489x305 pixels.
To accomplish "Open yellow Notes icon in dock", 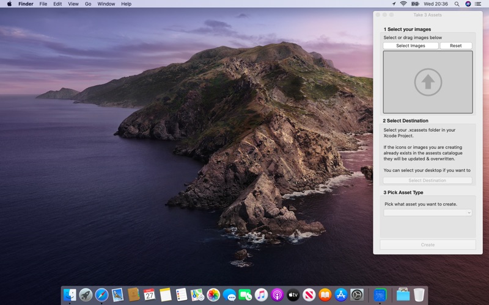I will (x=165, y=295).
